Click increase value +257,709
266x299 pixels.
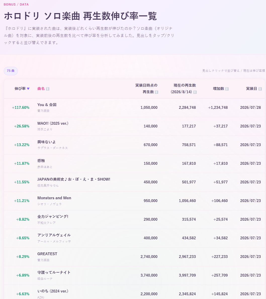click(x=219, y=275)
